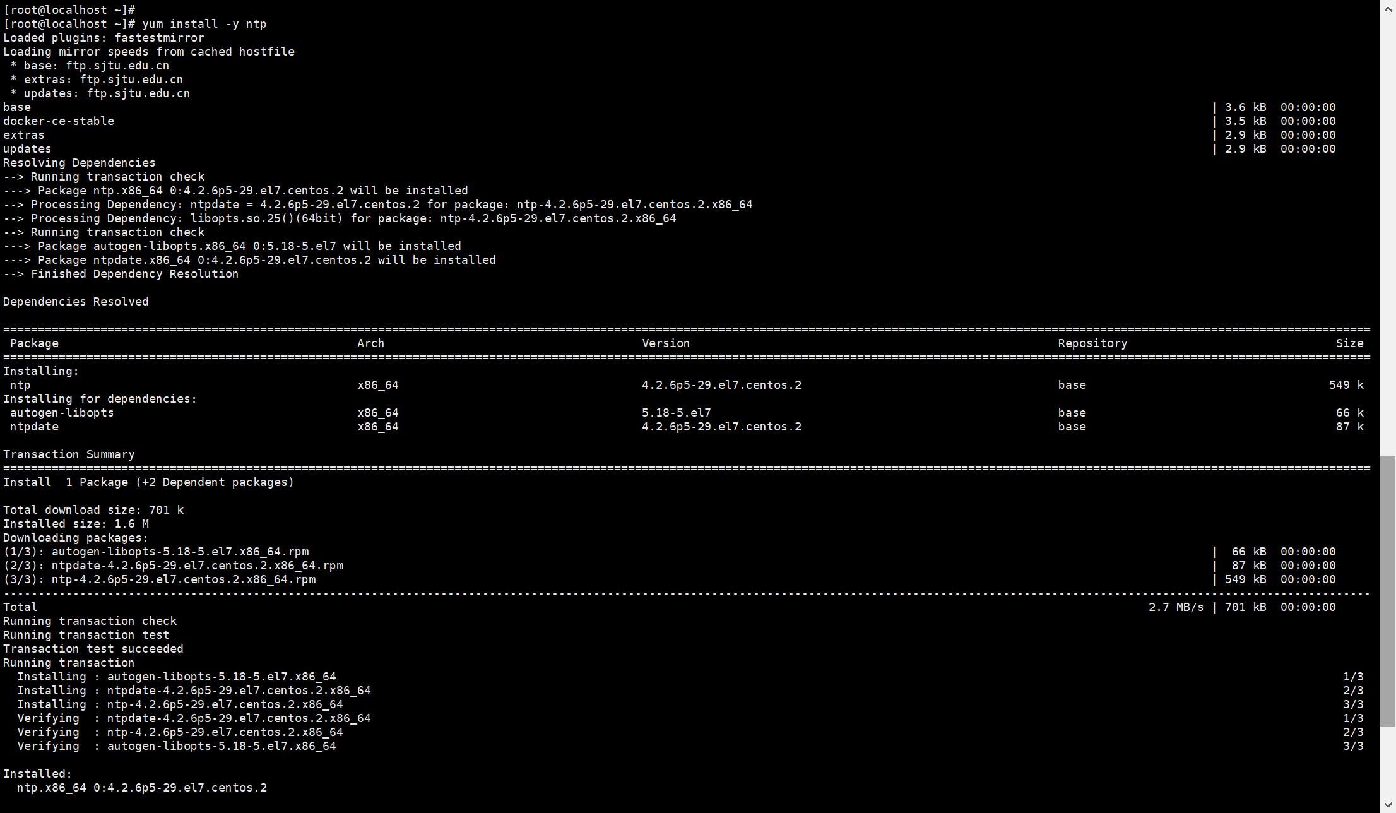The image size is (1396, 813).
Task: Click the 'Installed:' label near the bottom
Action: [38, 774]
